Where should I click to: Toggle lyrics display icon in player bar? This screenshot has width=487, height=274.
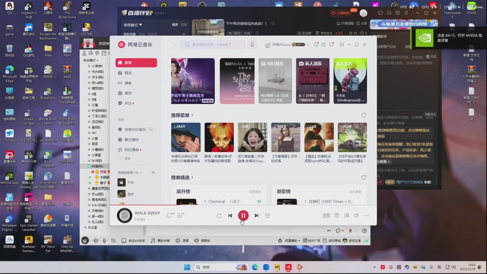point(346,216)
